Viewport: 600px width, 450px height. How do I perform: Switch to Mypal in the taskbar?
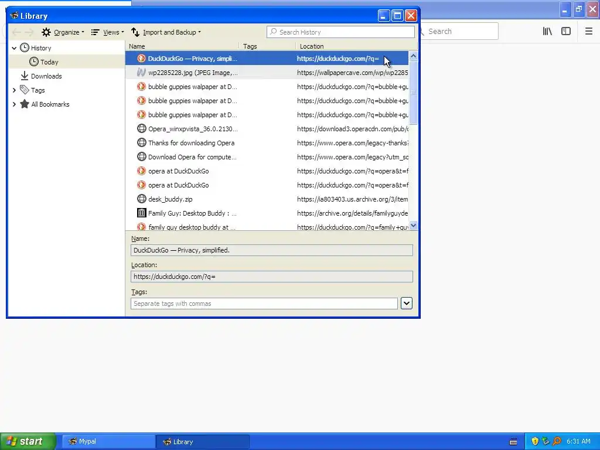[108, 442]
